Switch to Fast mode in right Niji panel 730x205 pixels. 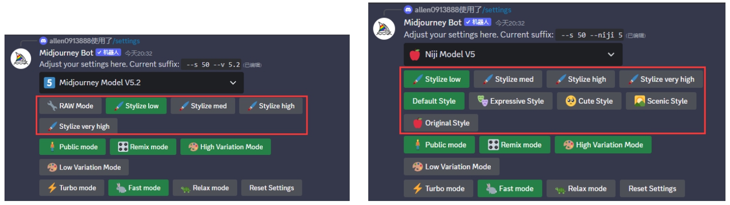tap(510, 189)
